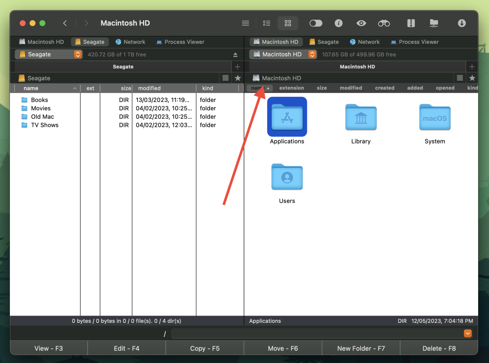
Task: Click the Quick Look eye icon
Action: click(x=361, y=23)
